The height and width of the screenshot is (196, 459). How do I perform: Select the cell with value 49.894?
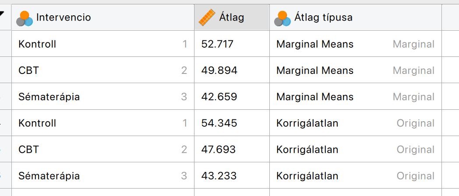(217, 70)
